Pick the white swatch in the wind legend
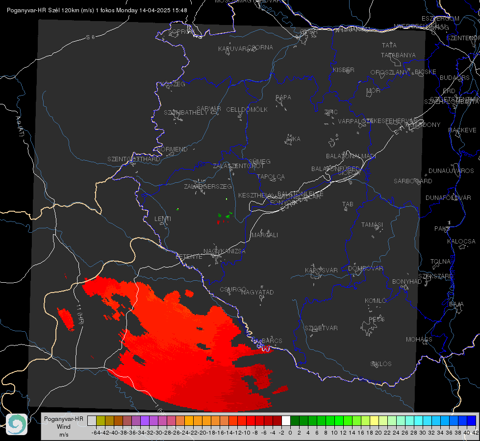The image size is (480, 441). click(286, 420)
